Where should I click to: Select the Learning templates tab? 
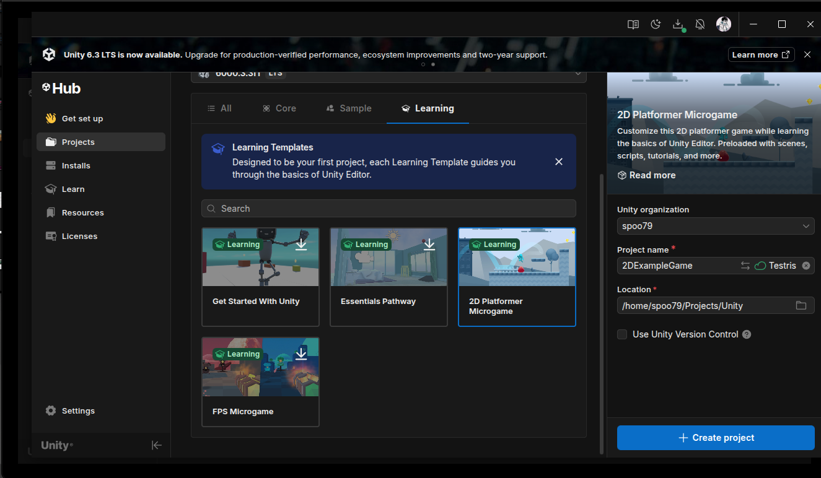(428, 108)
